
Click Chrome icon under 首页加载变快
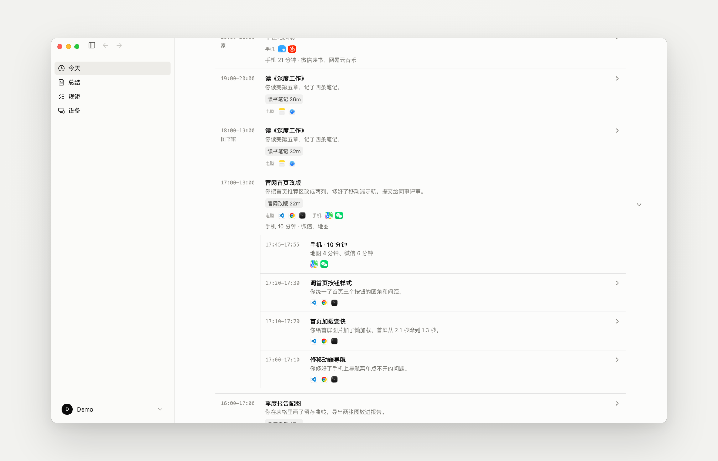click(x=324, y=341)
